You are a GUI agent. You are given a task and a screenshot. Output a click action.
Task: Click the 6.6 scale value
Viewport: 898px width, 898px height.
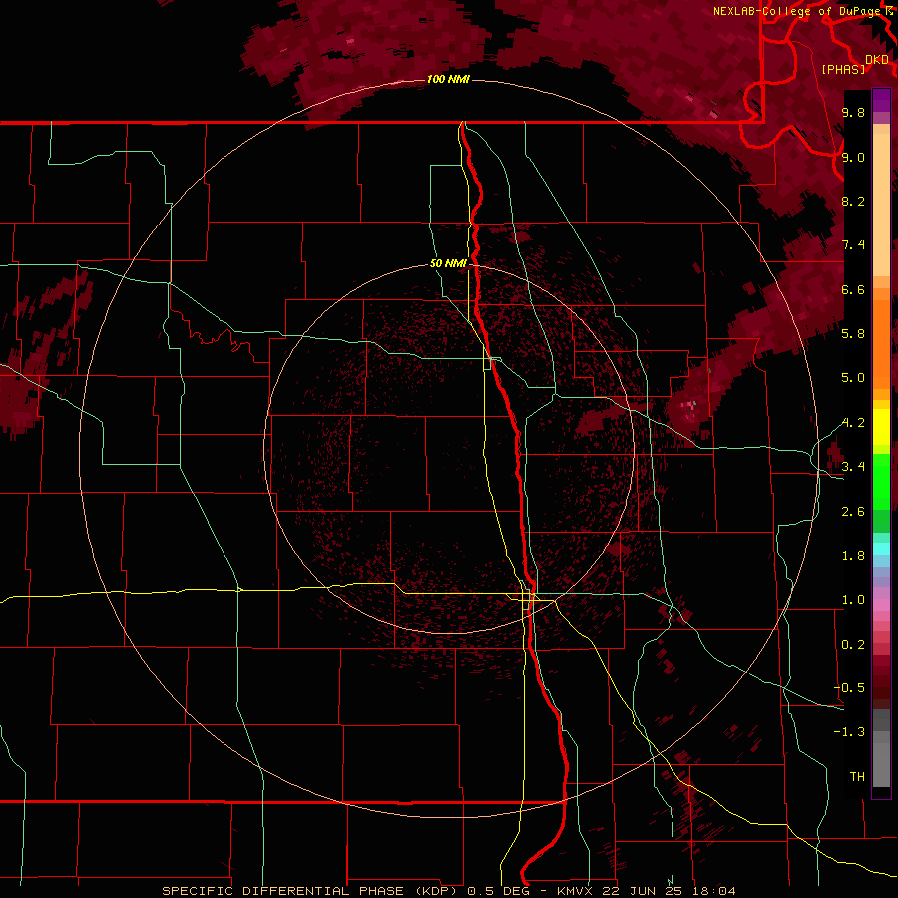(x=853, y=289)
